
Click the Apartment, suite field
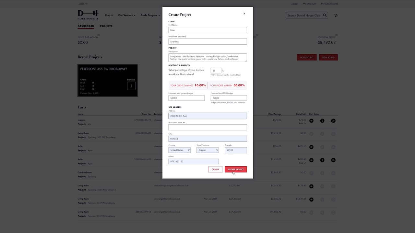(x=207, y=128)
